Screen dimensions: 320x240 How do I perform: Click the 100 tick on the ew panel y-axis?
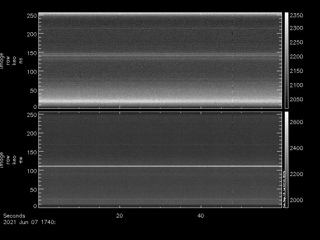click(x=32, y=171)
